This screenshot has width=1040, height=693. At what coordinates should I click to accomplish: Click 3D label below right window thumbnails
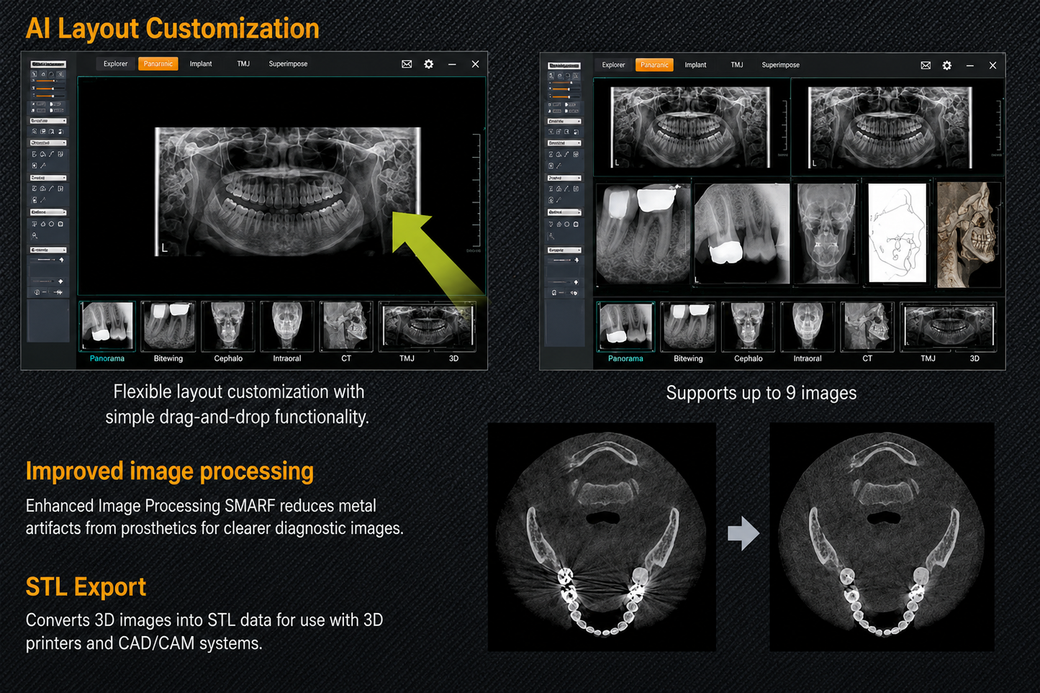pyautogui.click(x=975, y=358)
